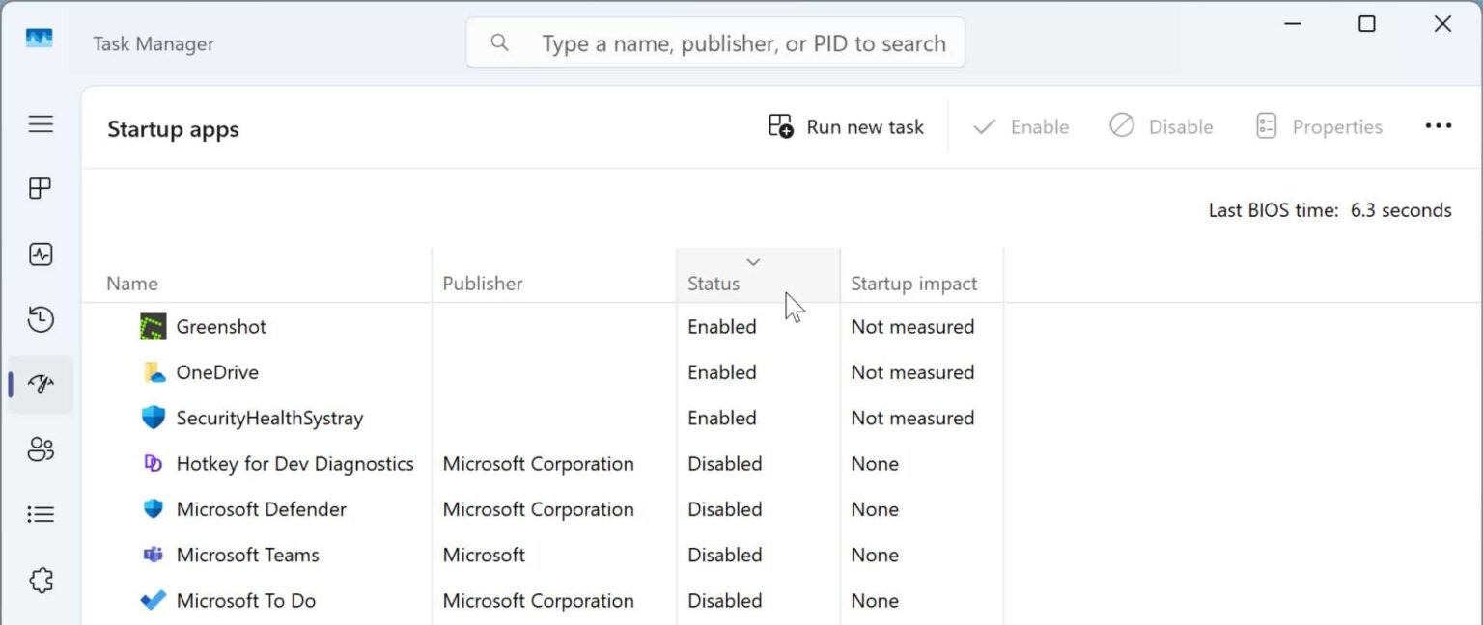Screen dimensions: 1483x625
Task: Click the Disable button
Action: click(x=1161, y=125)
